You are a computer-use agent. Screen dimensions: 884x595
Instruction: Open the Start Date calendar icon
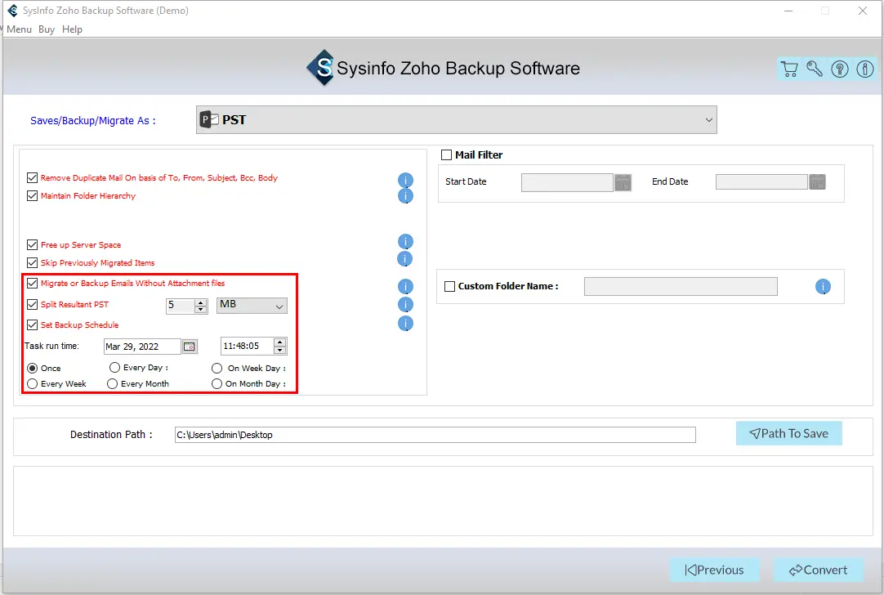point(623,182)
